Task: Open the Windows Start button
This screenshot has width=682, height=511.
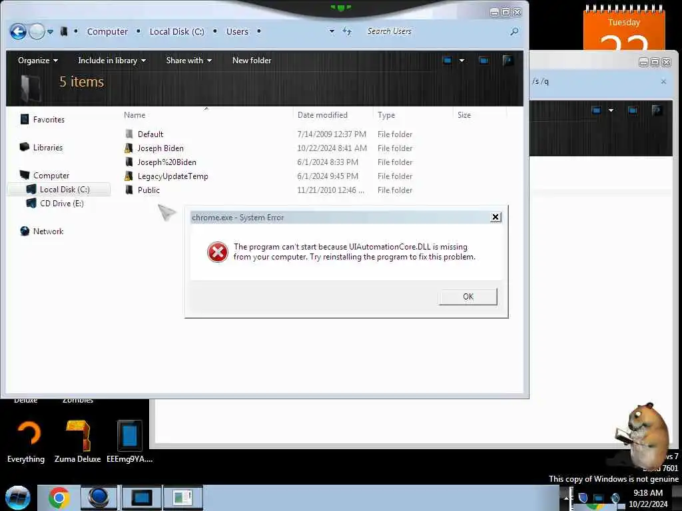Action: 17,498
